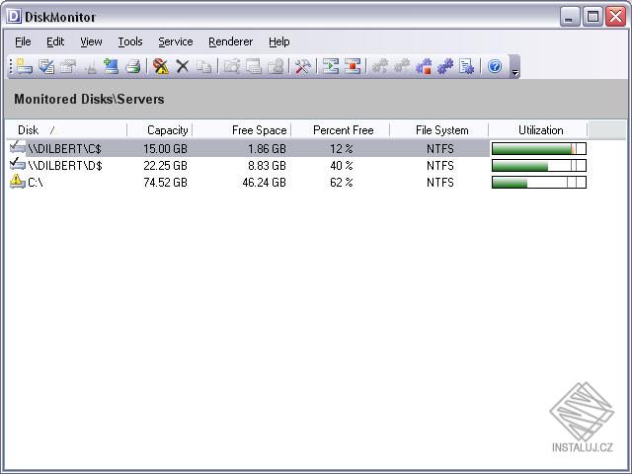Open the File menu
632x474 pixels.
(x=23, y=41)
